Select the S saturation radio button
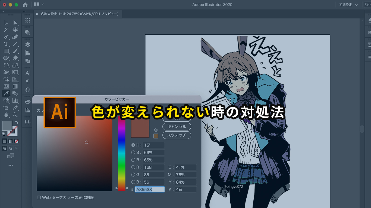 click(133, 152)
